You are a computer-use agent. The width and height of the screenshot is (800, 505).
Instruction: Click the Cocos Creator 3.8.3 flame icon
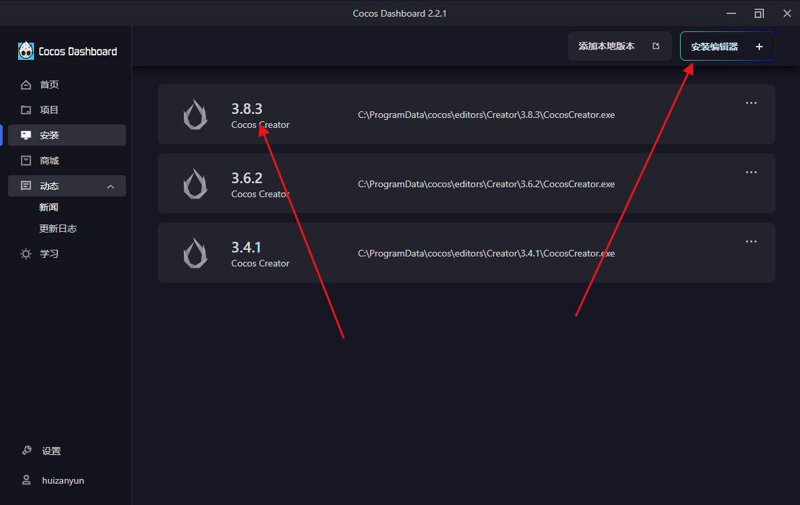click(195, 115)
